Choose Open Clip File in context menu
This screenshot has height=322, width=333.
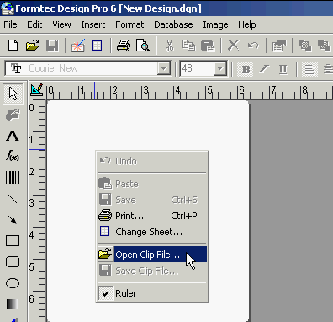(152, 255)
